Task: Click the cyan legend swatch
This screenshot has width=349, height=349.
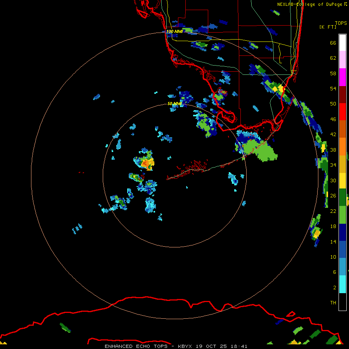Action: [x=342, y=284]
